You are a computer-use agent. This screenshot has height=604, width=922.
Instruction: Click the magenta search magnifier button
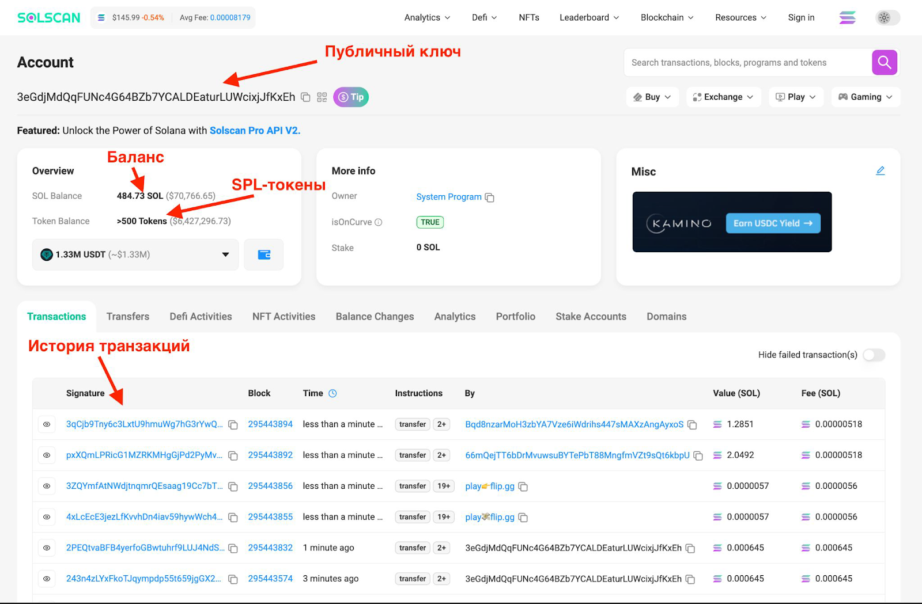click(x=885, y=62)
